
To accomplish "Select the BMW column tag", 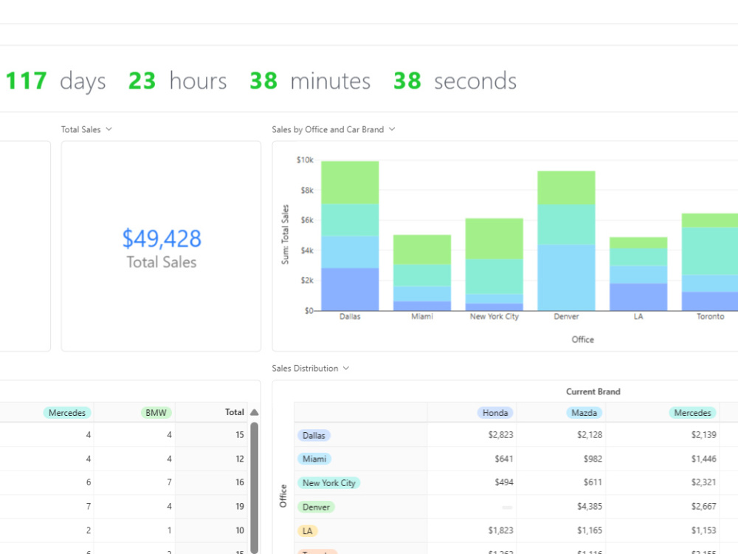I will [156, 412].
